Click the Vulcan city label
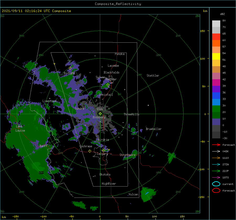Image resolution: width=236 pixels, height=220 pixels. click(133, 194)
